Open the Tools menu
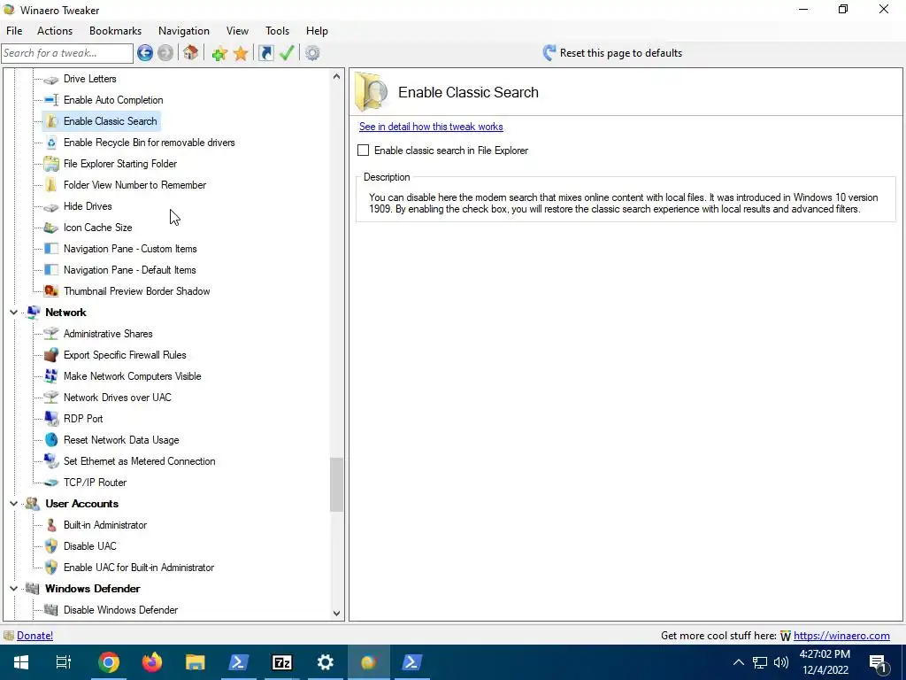The image size is (906, 680). click(x=277, y=31)
